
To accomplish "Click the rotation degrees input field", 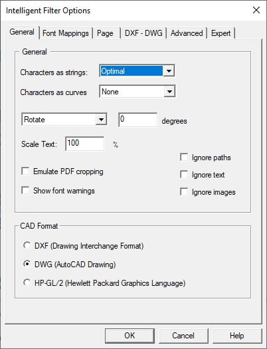I will [x=138, y=120].
